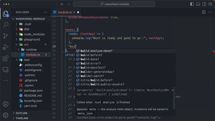The width and height of the screenshot is (215, 121).
Task: Expand the TIMELINE section
Action: click(x=13, y=118)
